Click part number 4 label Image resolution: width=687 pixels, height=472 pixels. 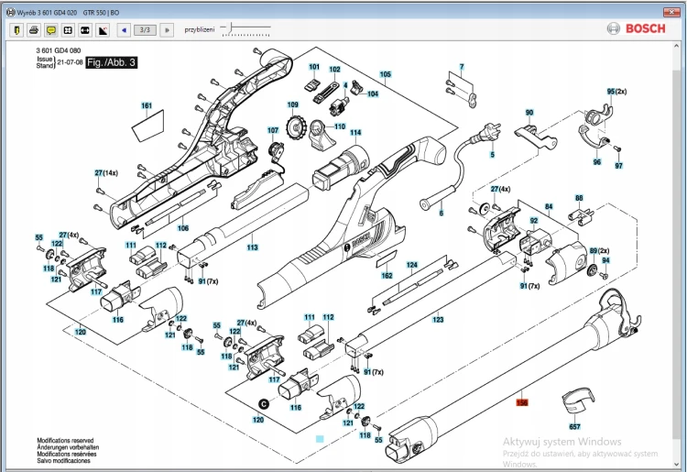pos(345,86)
